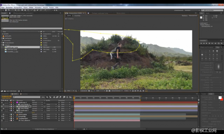
Task: Open the Komposition menu
Action: click(x=18, y=7)
